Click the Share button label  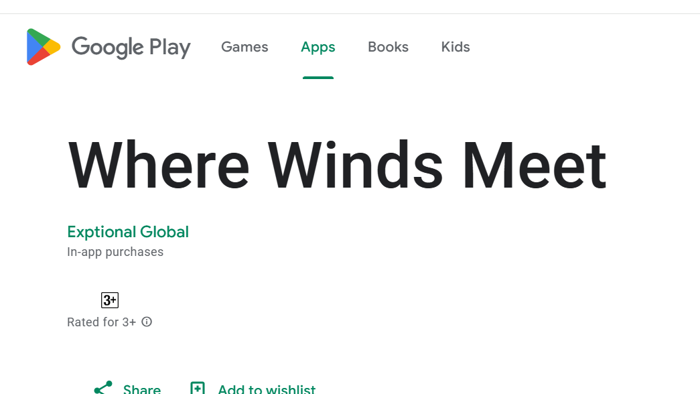[x=142, y=389]
